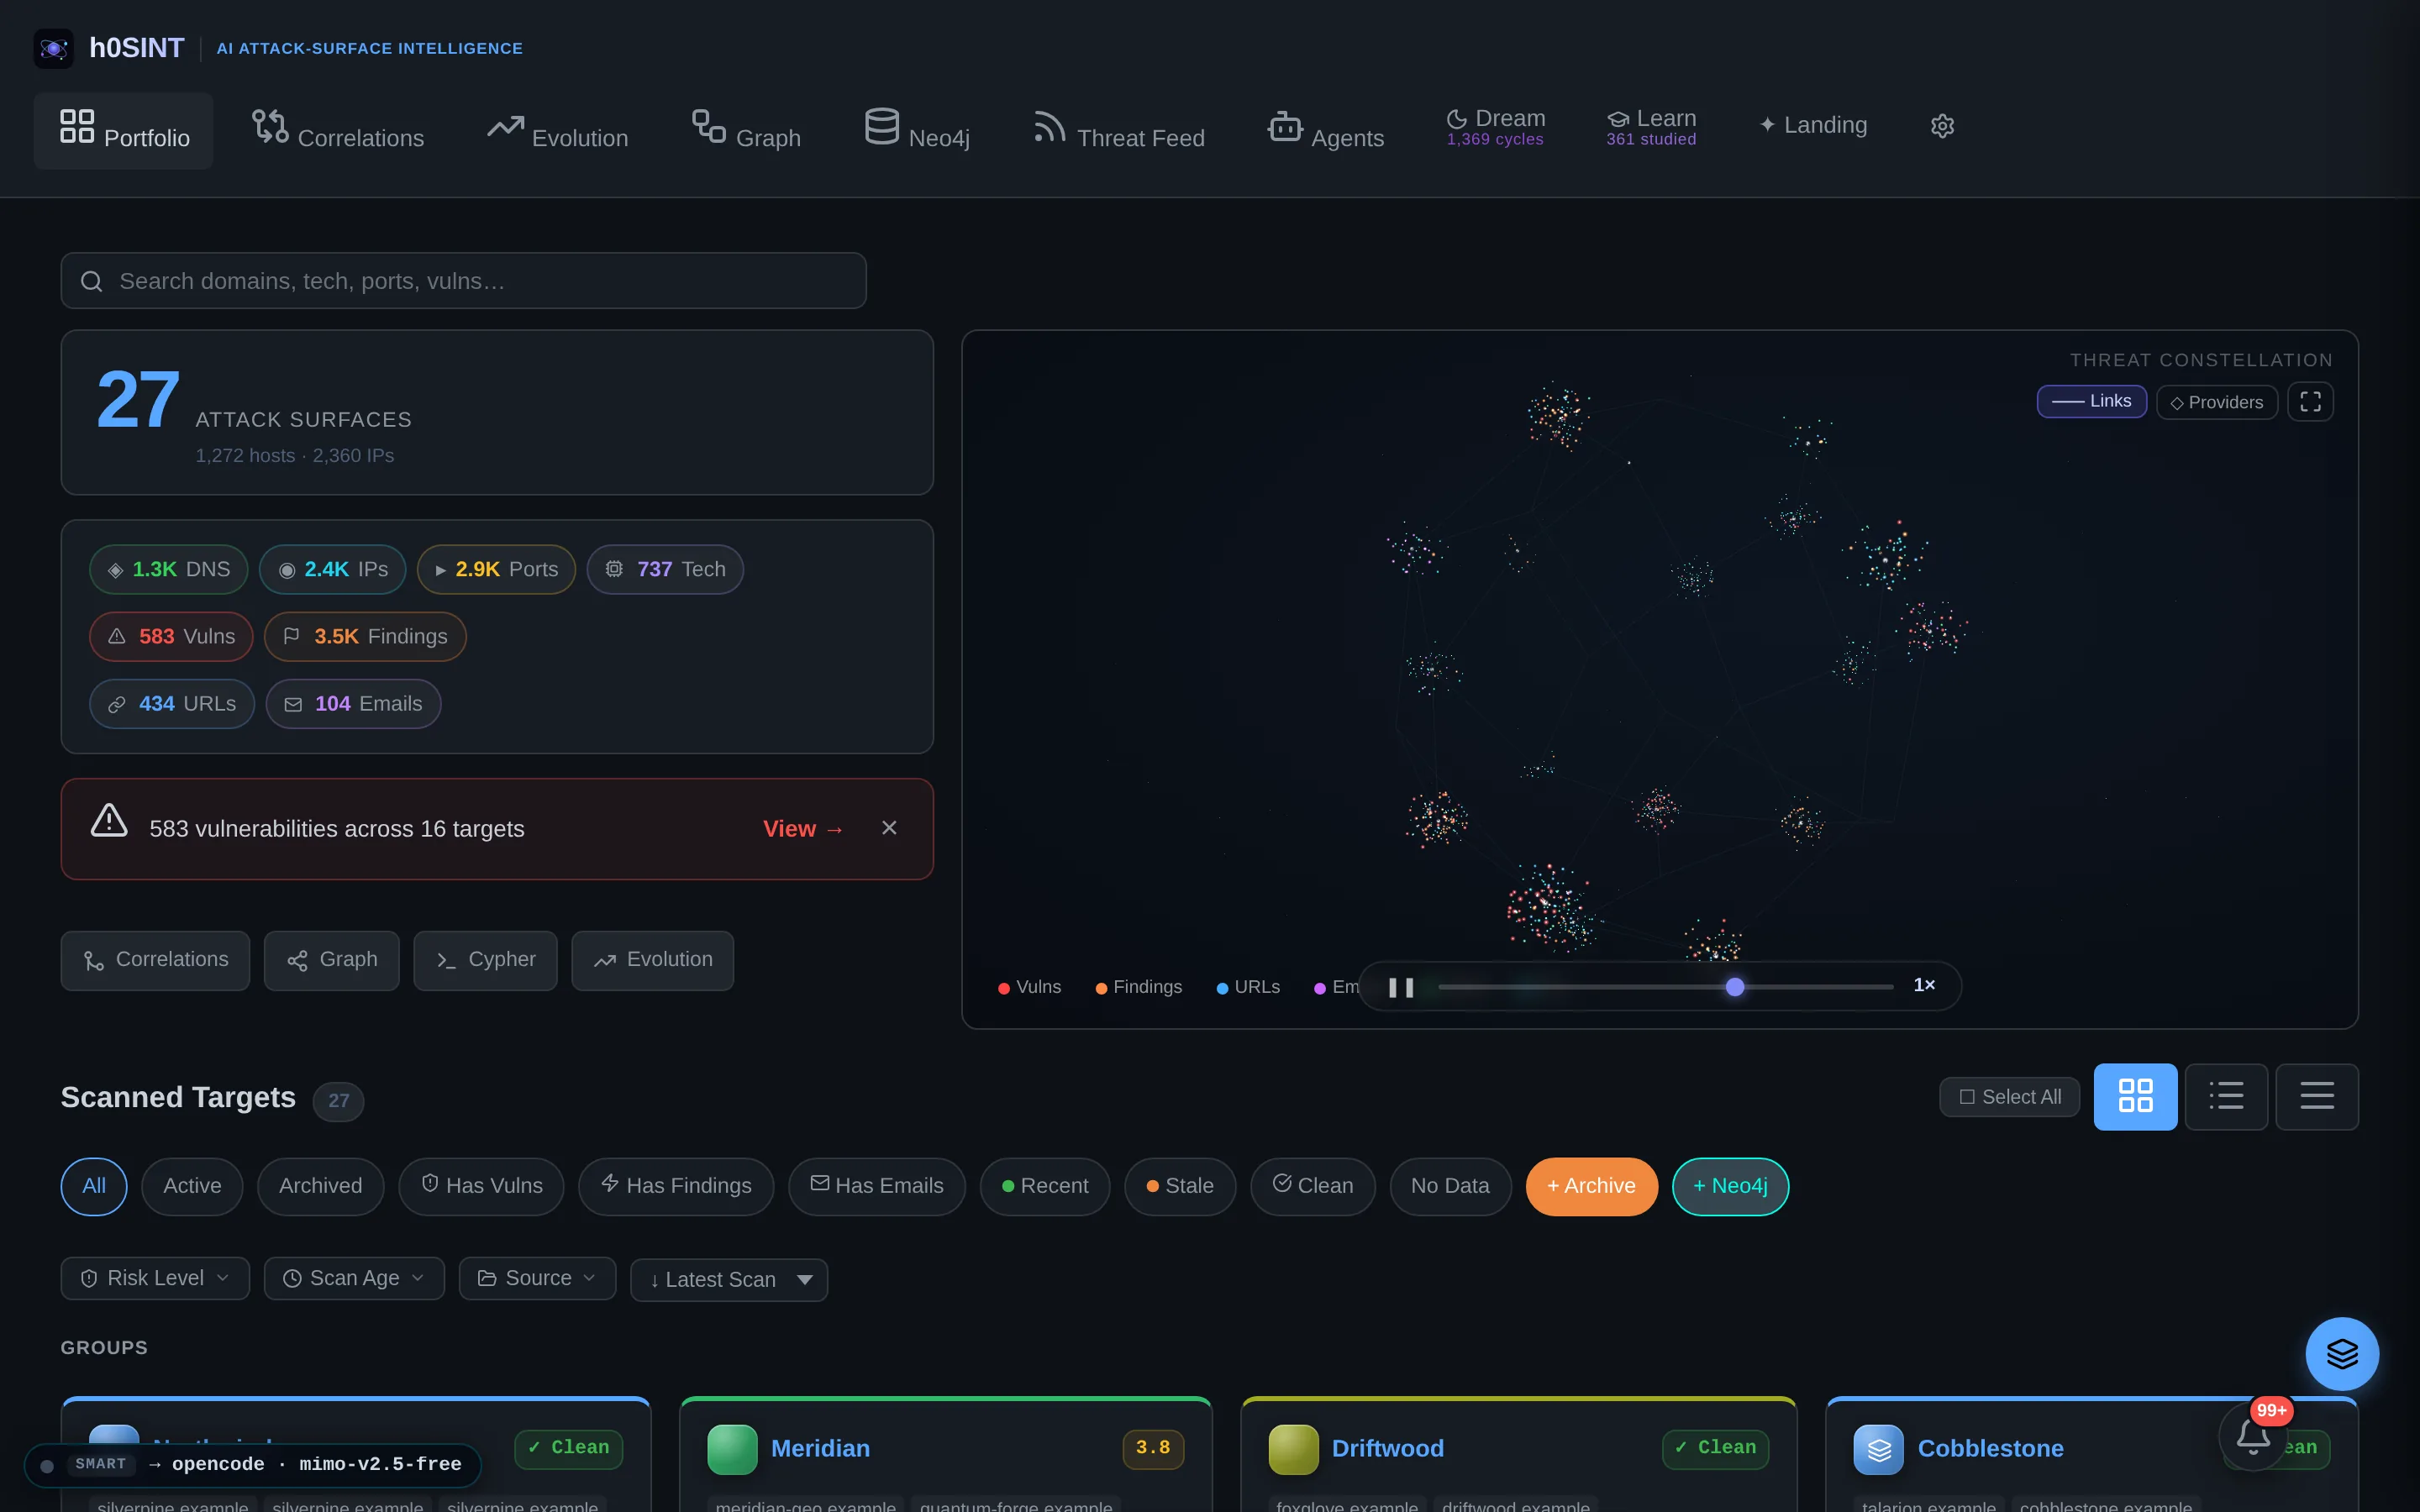Click the Meridian group avatar icon
Viewport: 2420px width, 1512px height.
click(x=732, y=1449)
